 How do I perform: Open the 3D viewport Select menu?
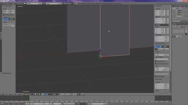coord(11,94)
